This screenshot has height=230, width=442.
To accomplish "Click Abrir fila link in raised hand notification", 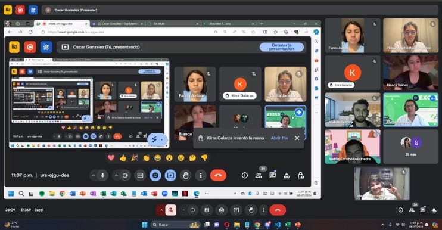I will pyautogui.click(x=279, y=138).
